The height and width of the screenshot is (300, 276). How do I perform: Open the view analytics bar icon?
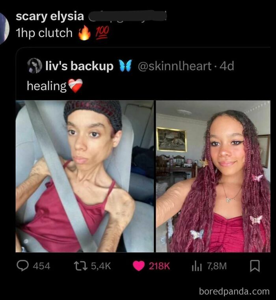(197, 266)
